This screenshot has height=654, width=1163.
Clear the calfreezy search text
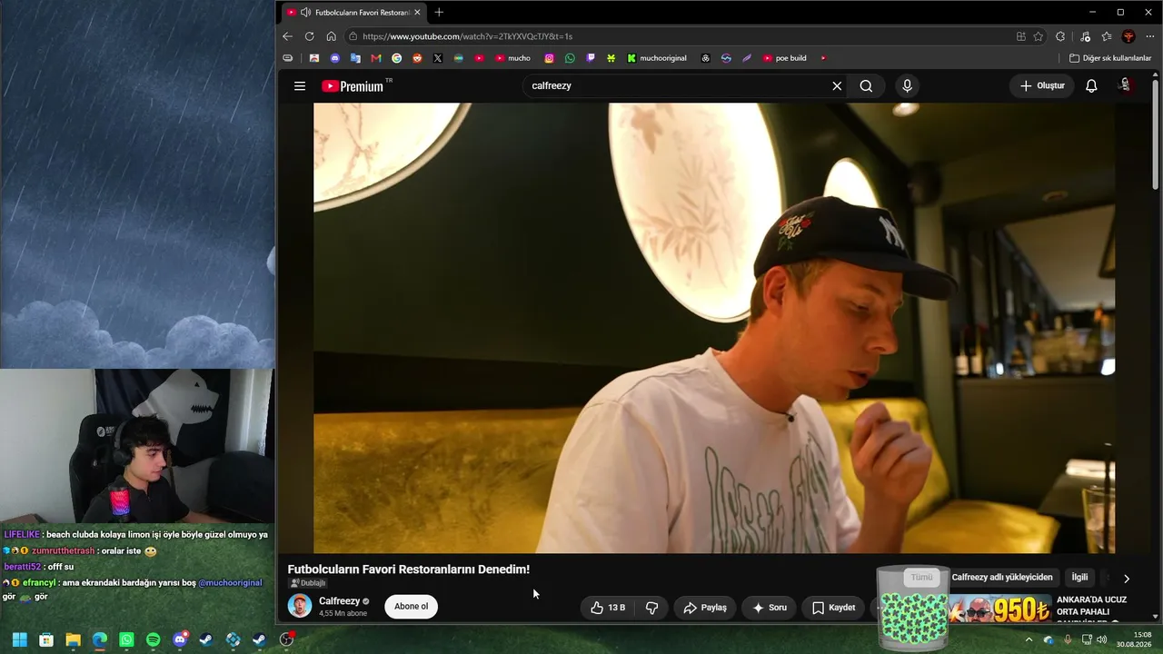(x=837, y=86)
